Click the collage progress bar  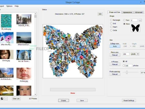pyautogui.click(x=73, y=90)
